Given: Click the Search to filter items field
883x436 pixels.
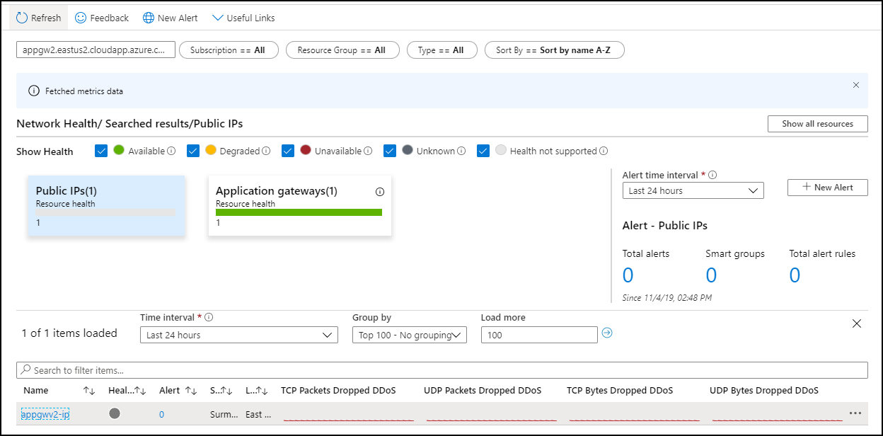Looking at the screenshot, I should click(441, 370).
